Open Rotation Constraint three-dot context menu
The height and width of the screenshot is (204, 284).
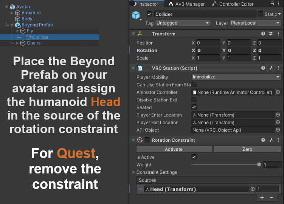point(278,140)
